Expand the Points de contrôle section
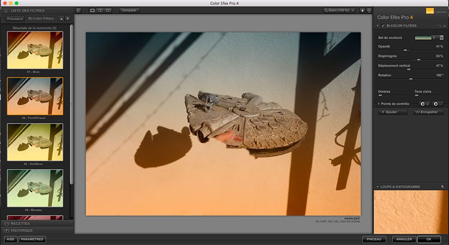Viewport: 449px width, 245px height. (x=379, y=104)
